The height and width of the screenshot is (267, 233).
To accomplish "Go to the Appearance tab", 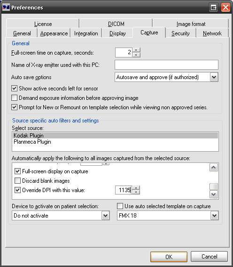I will coord(54,33).
